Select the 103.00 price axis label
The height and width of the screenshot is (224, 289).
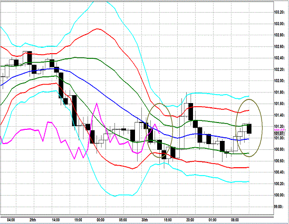[x=280, y=24]
